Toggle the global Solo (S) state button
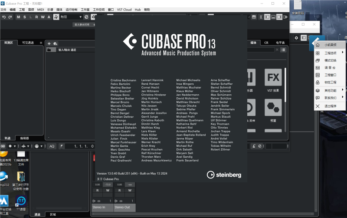 pyautogui.click(x=25, y=17)
